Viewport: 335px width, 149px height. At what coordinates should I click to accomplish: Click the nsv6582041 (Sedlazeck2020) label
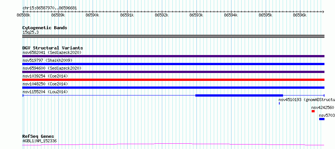52,52
